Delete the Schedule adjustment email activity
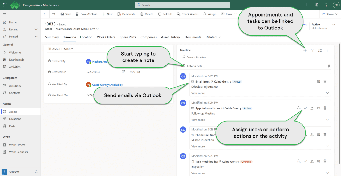The image size is (341, 176). 325,81
